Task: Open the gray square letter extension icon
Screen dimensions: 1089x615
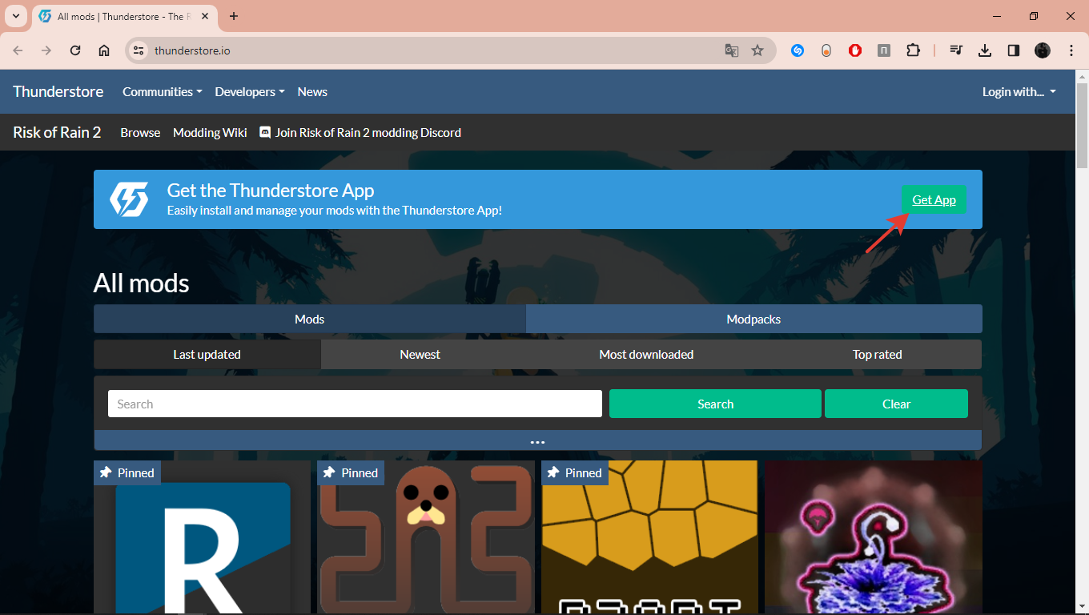Action: point(884,50)
